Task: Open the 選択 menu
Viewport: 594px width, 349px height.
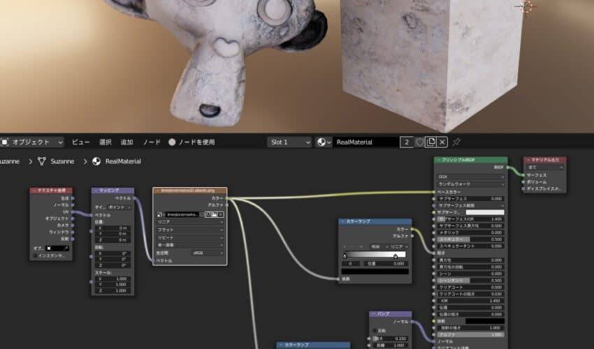Action: pos(106,142)
